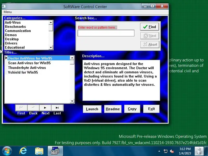Click the Find button with checkmark
Viewport: 208px width, 156px height.
(149, 27)
